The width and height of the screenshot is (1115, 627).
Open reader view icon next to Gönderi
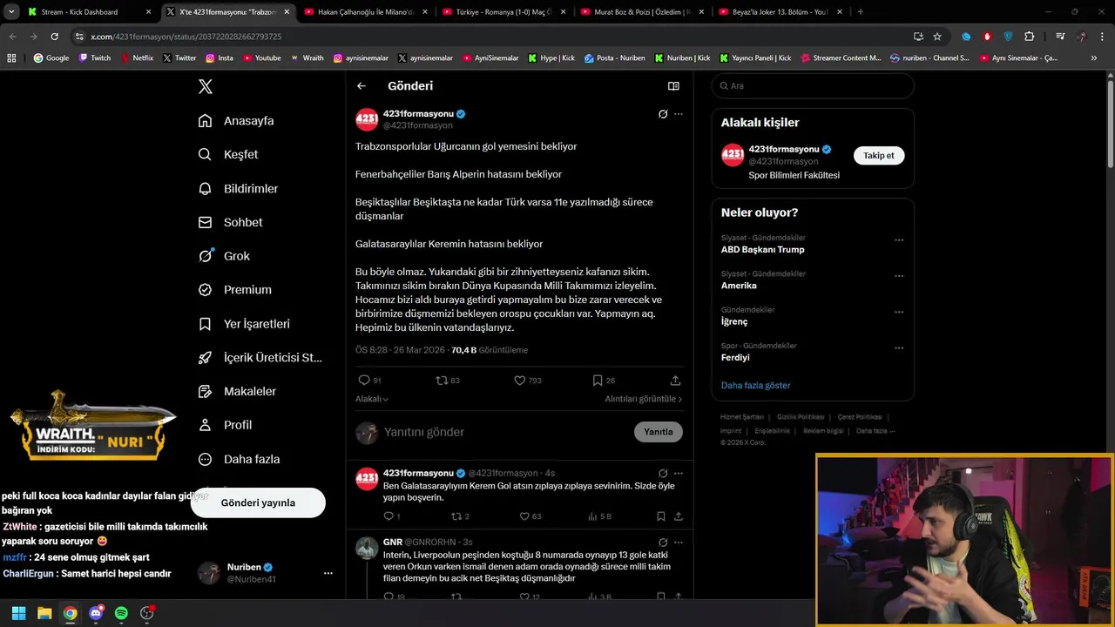[x=673, y=86]
